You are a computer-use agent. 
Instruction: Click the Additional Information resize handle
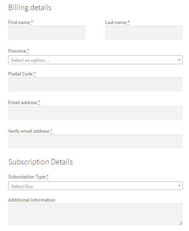[181, 223]
